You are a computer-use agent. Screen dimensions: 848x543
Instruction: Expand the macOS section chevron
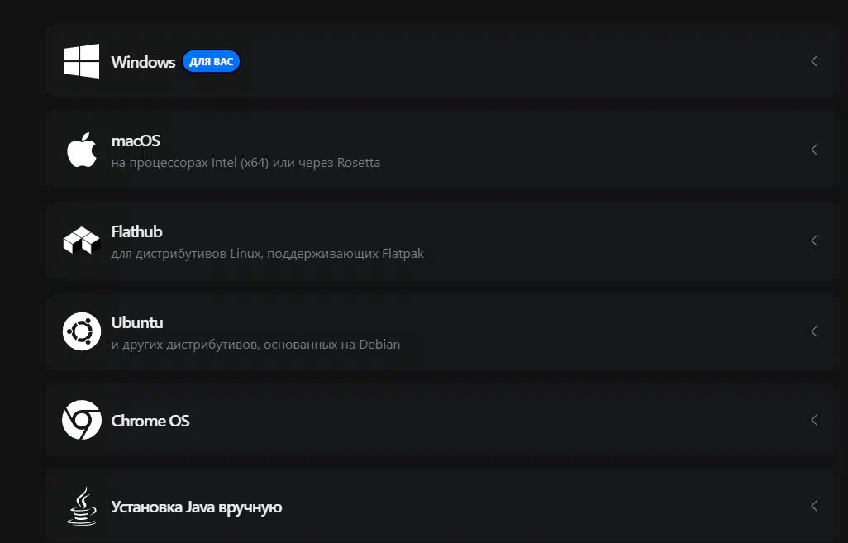tap(814, 150)
